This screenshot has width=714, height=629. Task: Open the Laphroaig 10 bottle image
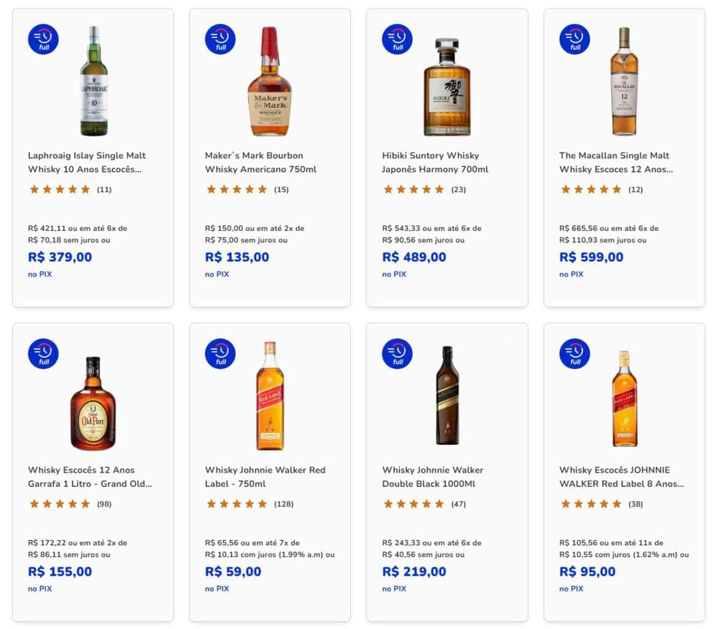[x=93, y=81]
